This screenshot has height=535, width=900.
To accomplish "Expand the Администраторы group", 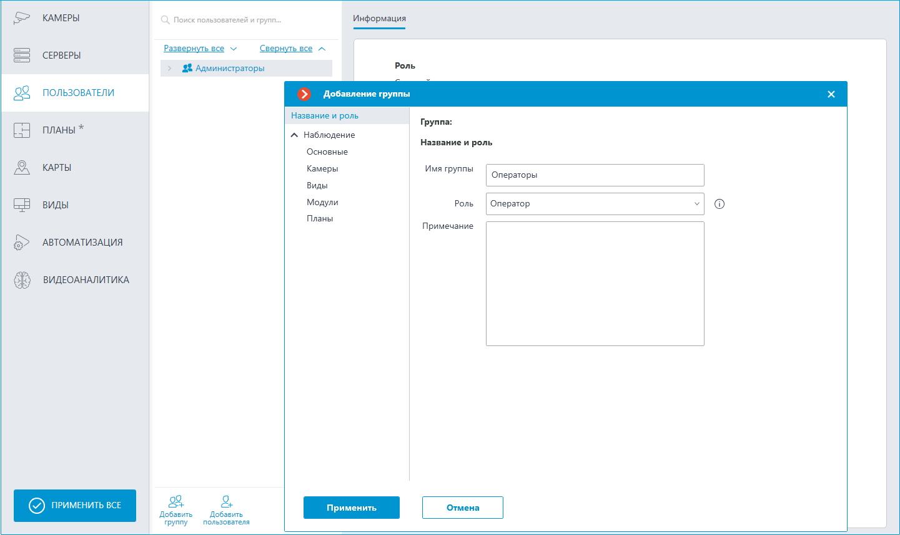I will pos(169,69).
